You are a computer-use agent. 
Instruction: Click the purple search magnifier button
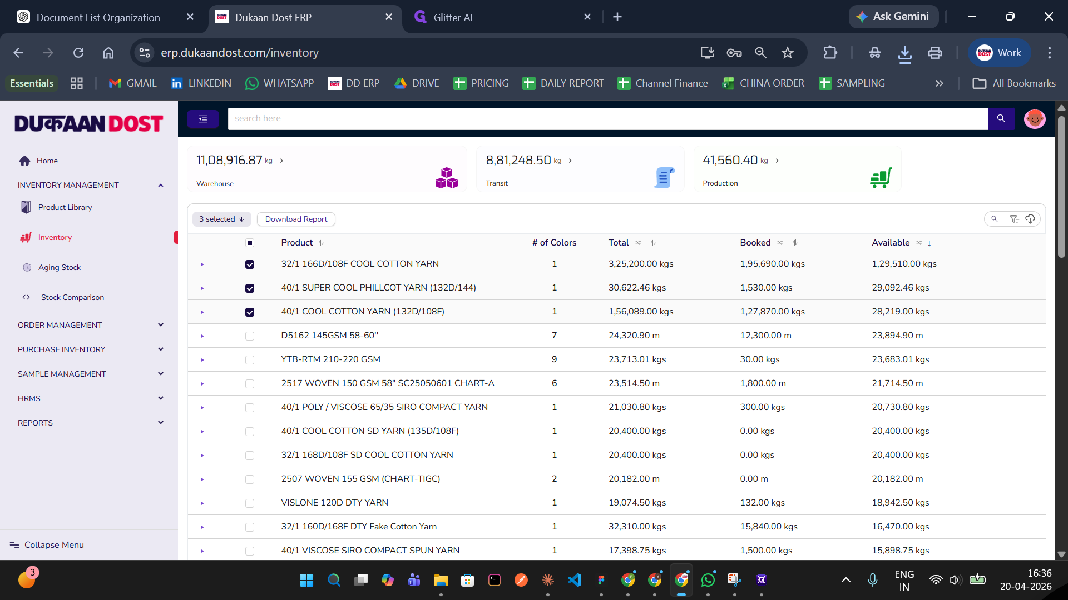point(1001,118)
